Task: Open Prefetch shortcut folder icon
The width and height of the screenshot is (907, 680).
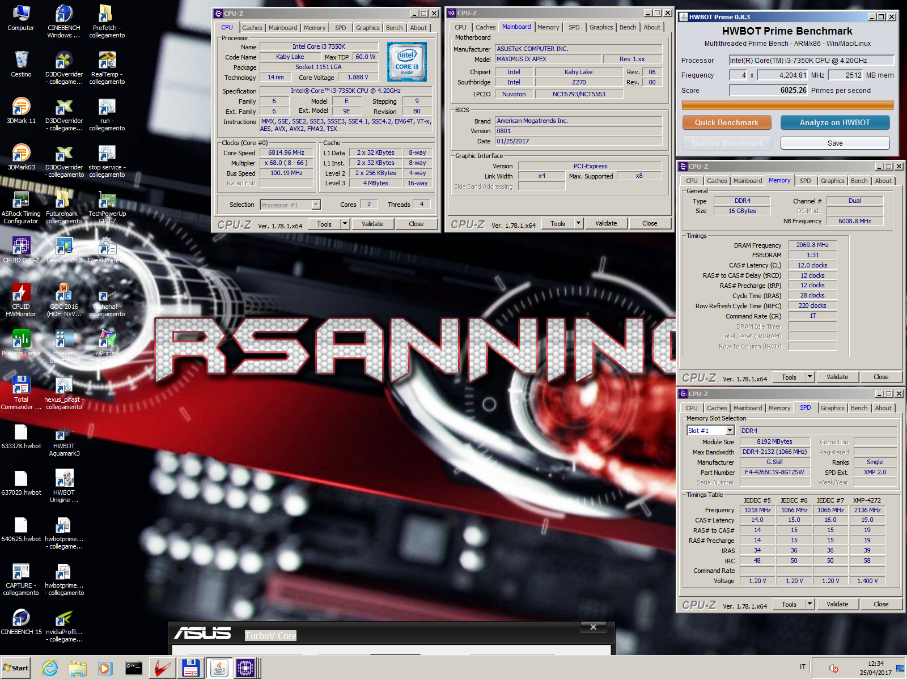Action: point(107,22)
